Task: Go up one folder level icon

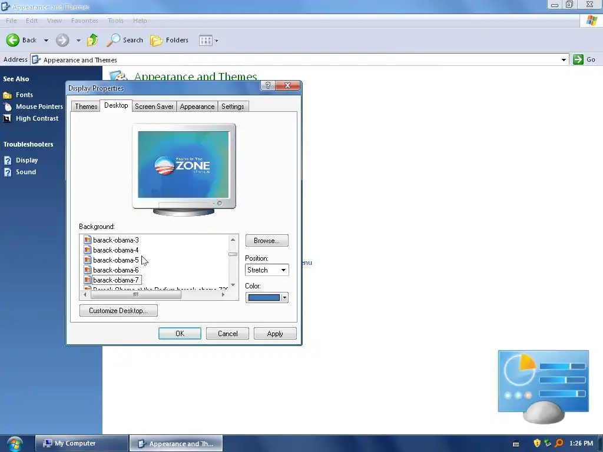Action: click(92, 40)
